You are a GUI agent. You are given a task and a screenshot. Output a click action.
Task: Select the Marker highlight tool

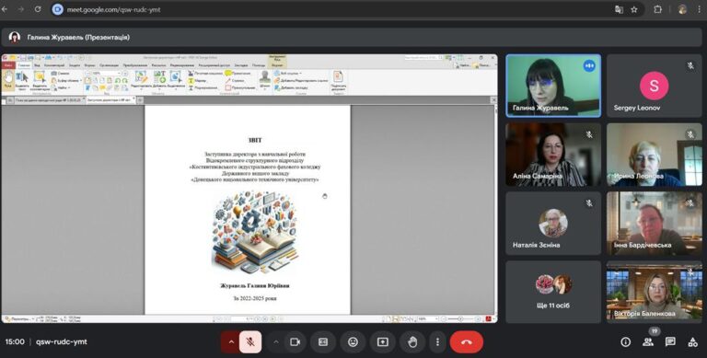(x=198, y=80)
